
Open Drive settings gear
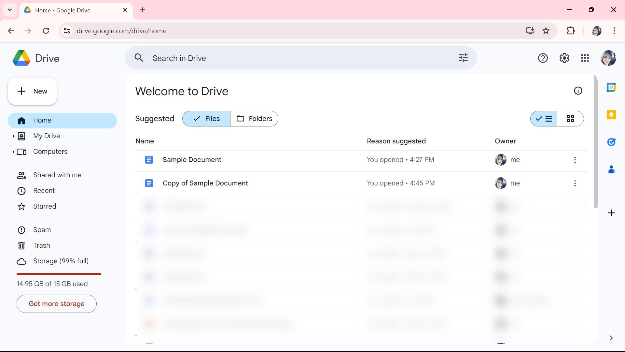564,58
